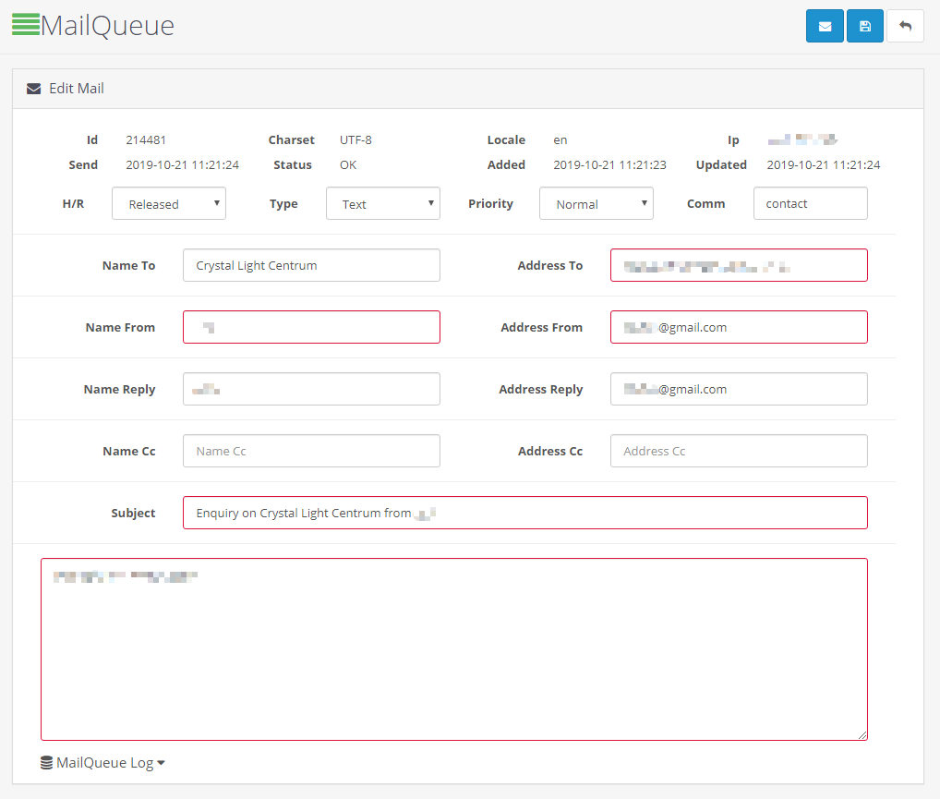Click inside the message body text area
Screen dimensions: 940x799
tap(454, 649)
